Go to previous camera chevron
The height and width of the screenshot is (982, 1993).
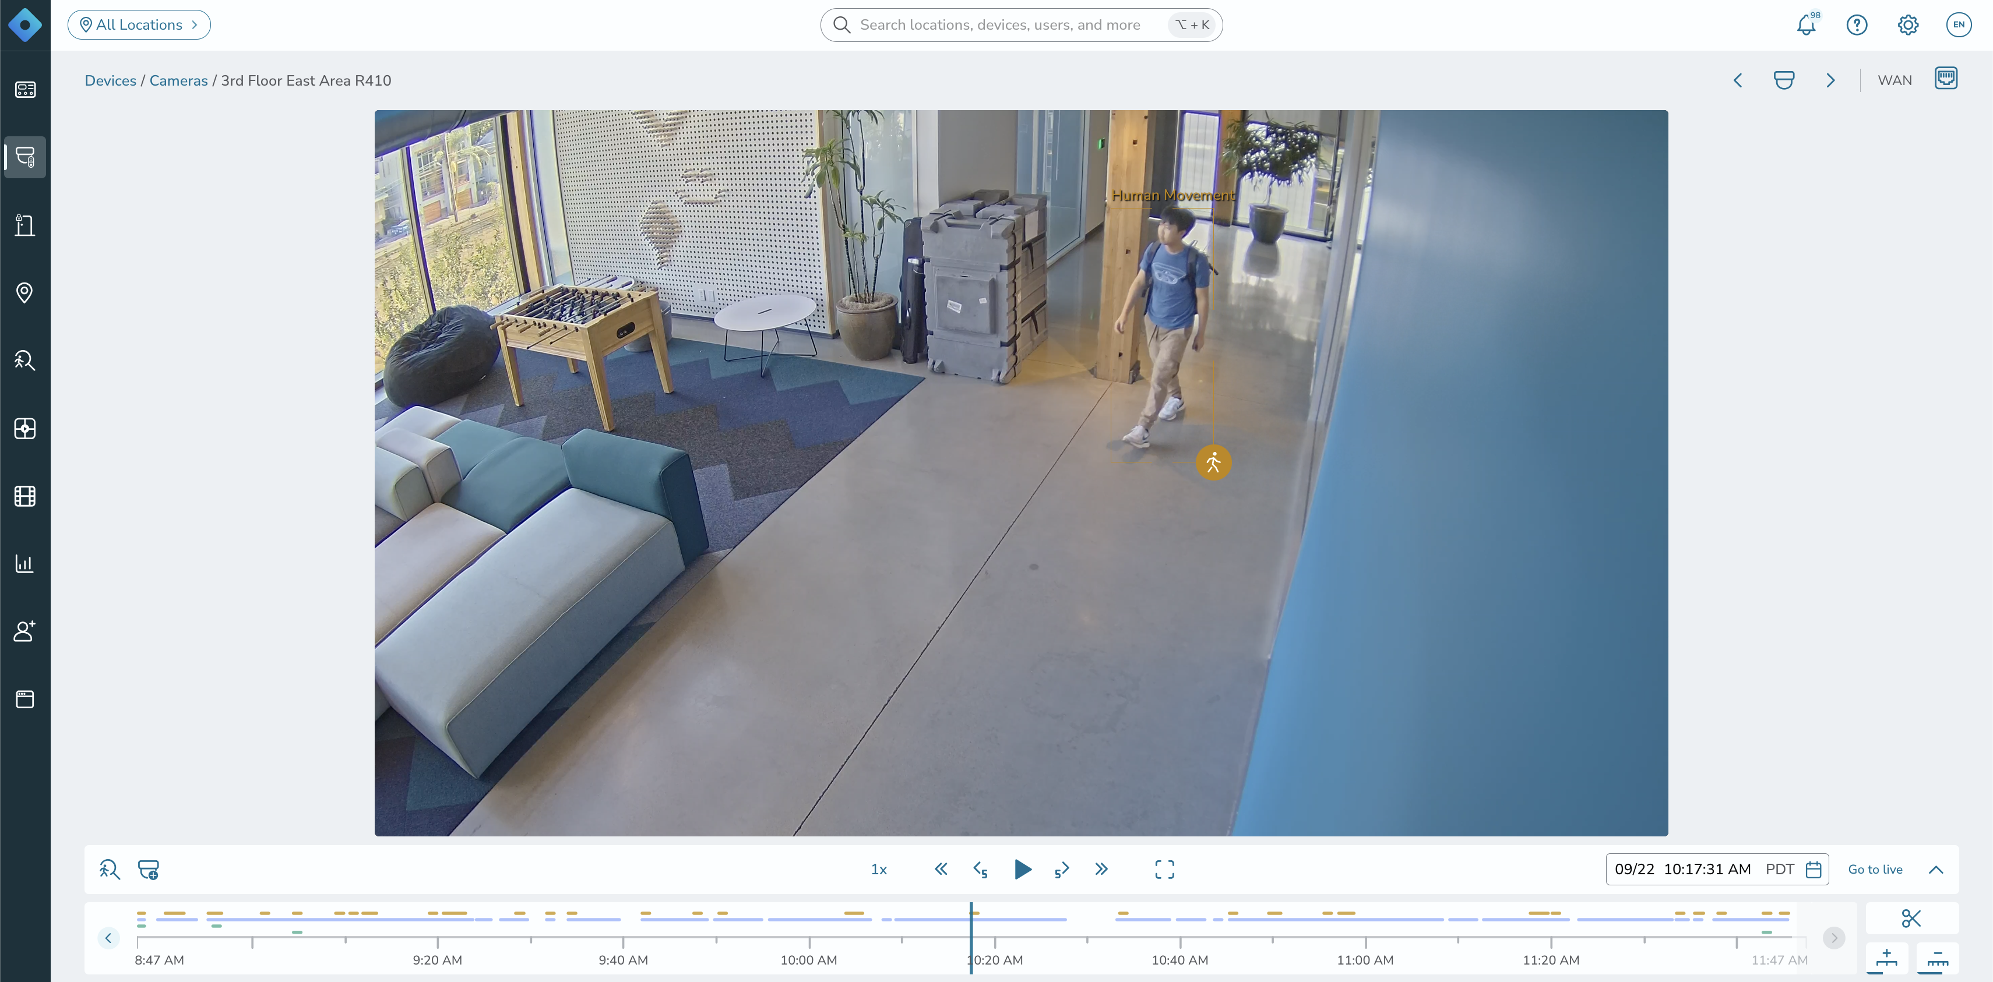pos(1738,80)
